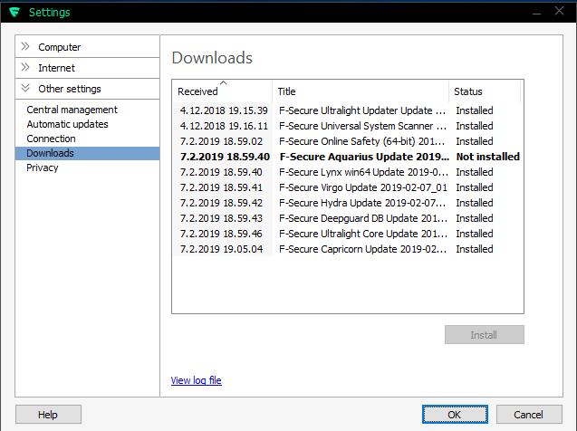Click the sort arrow above Received
577x431 pixels.
point(224,83)
